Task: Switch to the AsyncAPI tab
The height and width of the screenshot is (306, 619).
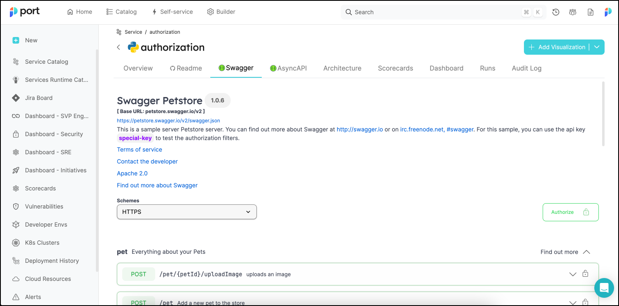Action: [288, 68]
